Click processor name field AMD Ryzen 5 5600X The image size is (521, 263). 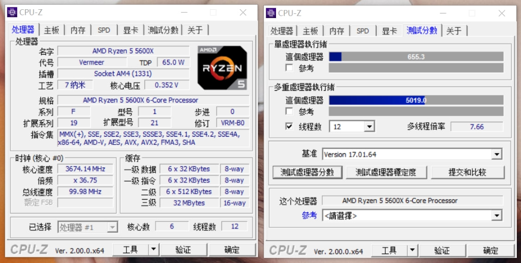click(x=123, y=51)
